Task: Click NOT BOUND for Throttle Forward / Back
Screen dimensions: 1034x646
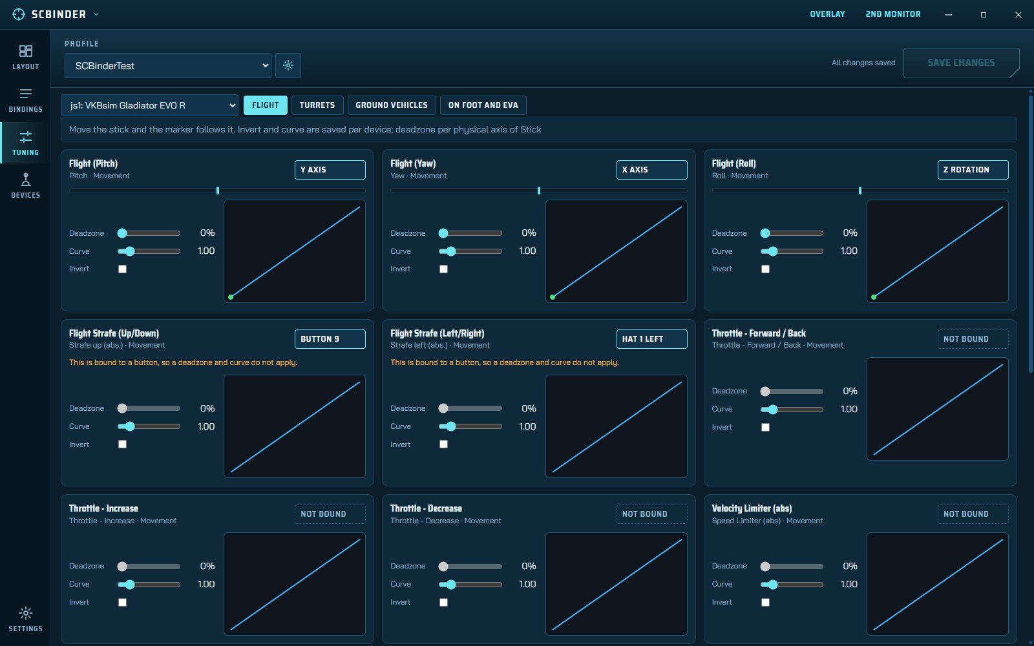Action: click(x=973, y=339)
